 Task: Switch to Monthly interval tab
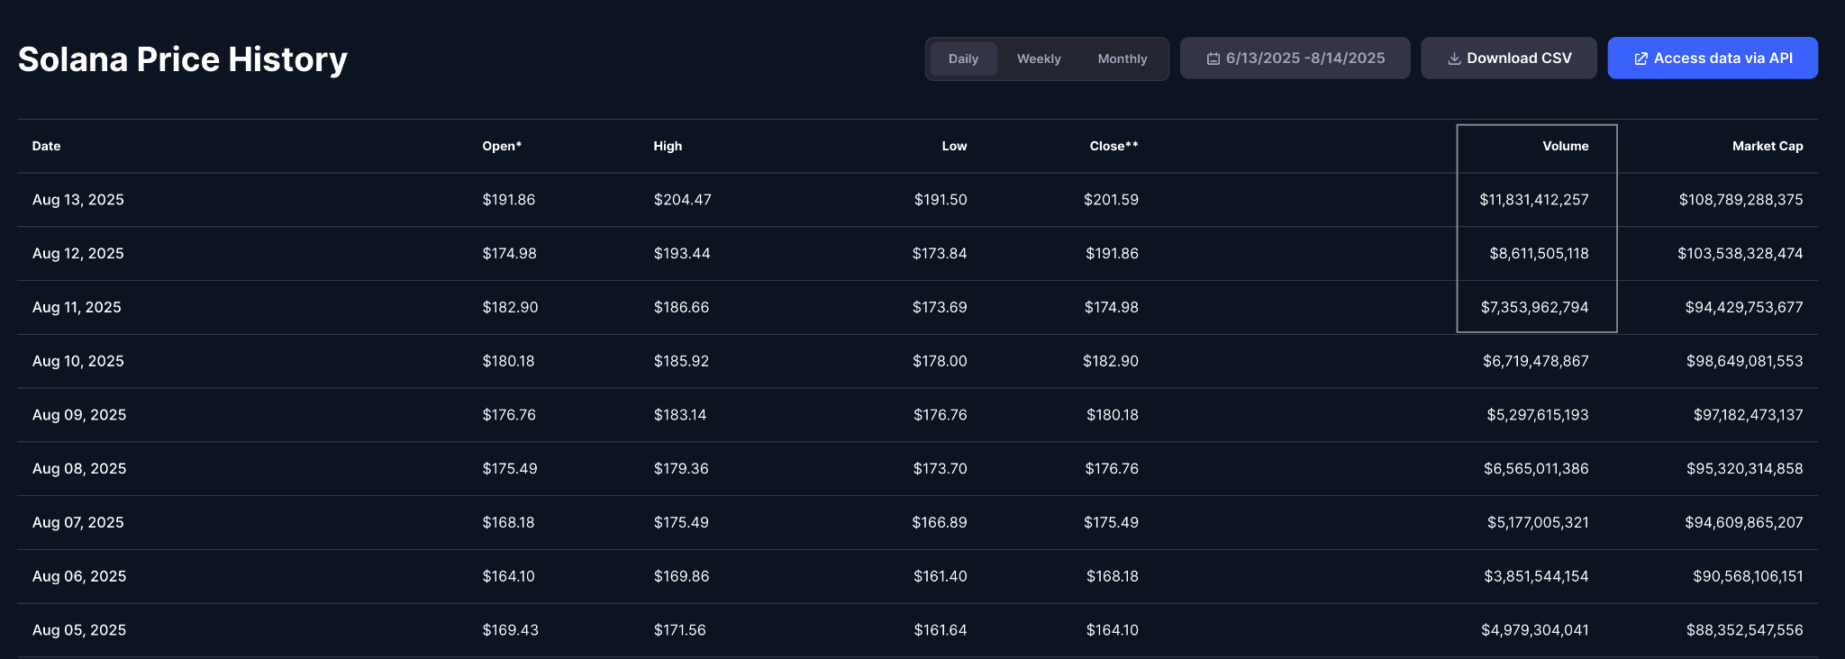1122,59
